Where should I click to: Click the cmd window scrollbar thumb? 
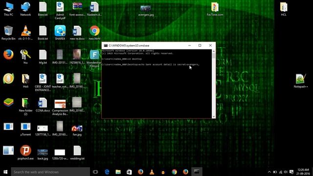coord(214,56)
